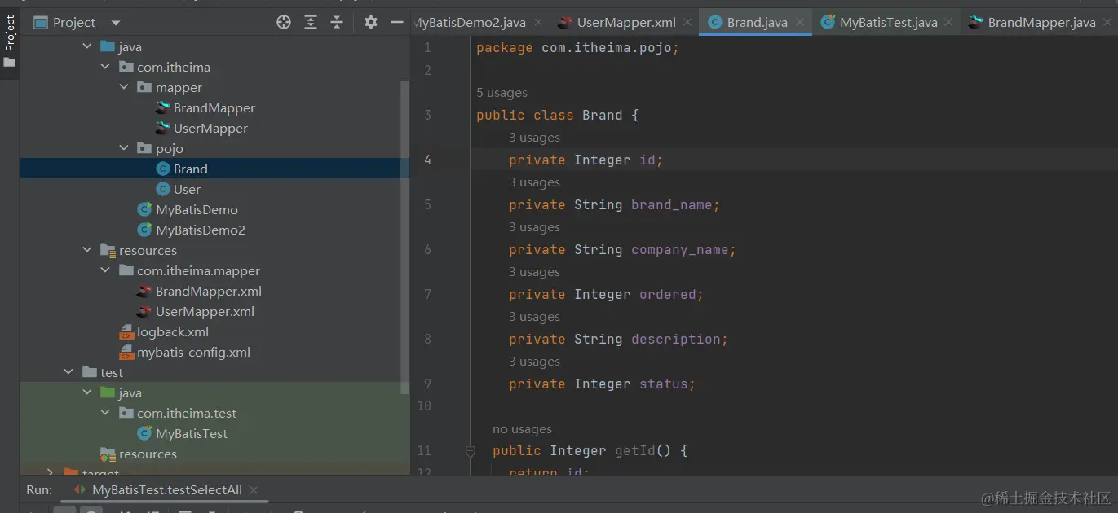Click the Brand class icon in tree
The image size is (1118, 513).
tap(163, 169)
